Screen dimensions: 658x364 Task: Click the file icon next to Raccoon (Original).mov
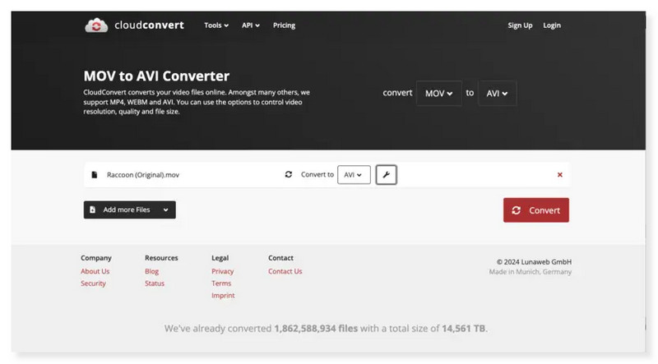point(95,175)
